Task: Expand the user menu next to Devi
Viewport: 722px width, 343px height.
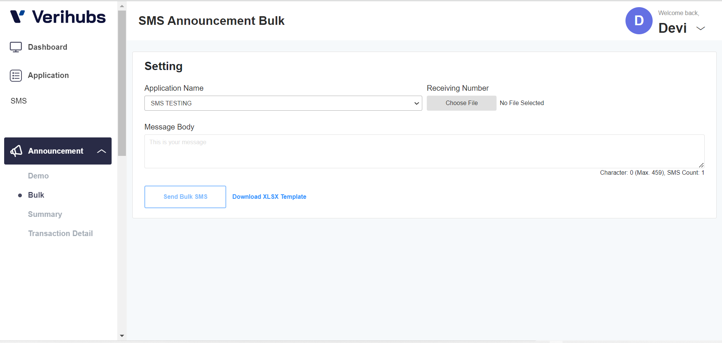Action: point(701,28)
